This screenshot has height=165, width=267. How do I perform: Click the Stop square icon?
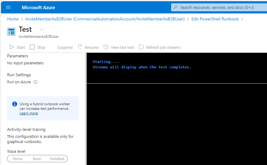(32, 47)
